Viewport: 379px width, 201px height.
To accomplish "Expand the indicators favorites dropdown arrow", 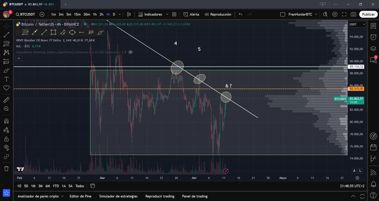I will [168, 14].
